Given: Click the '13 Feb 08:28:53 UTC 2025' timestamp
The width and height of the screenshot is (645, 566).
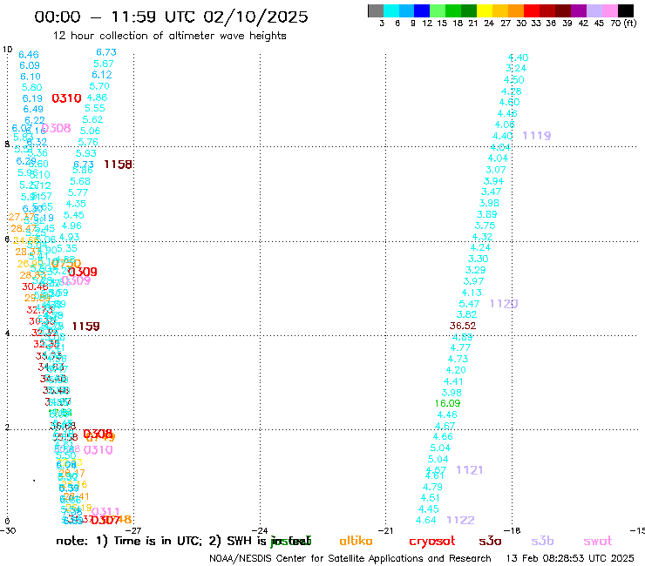Looking at the screenshot, I should tap(570, 559).
